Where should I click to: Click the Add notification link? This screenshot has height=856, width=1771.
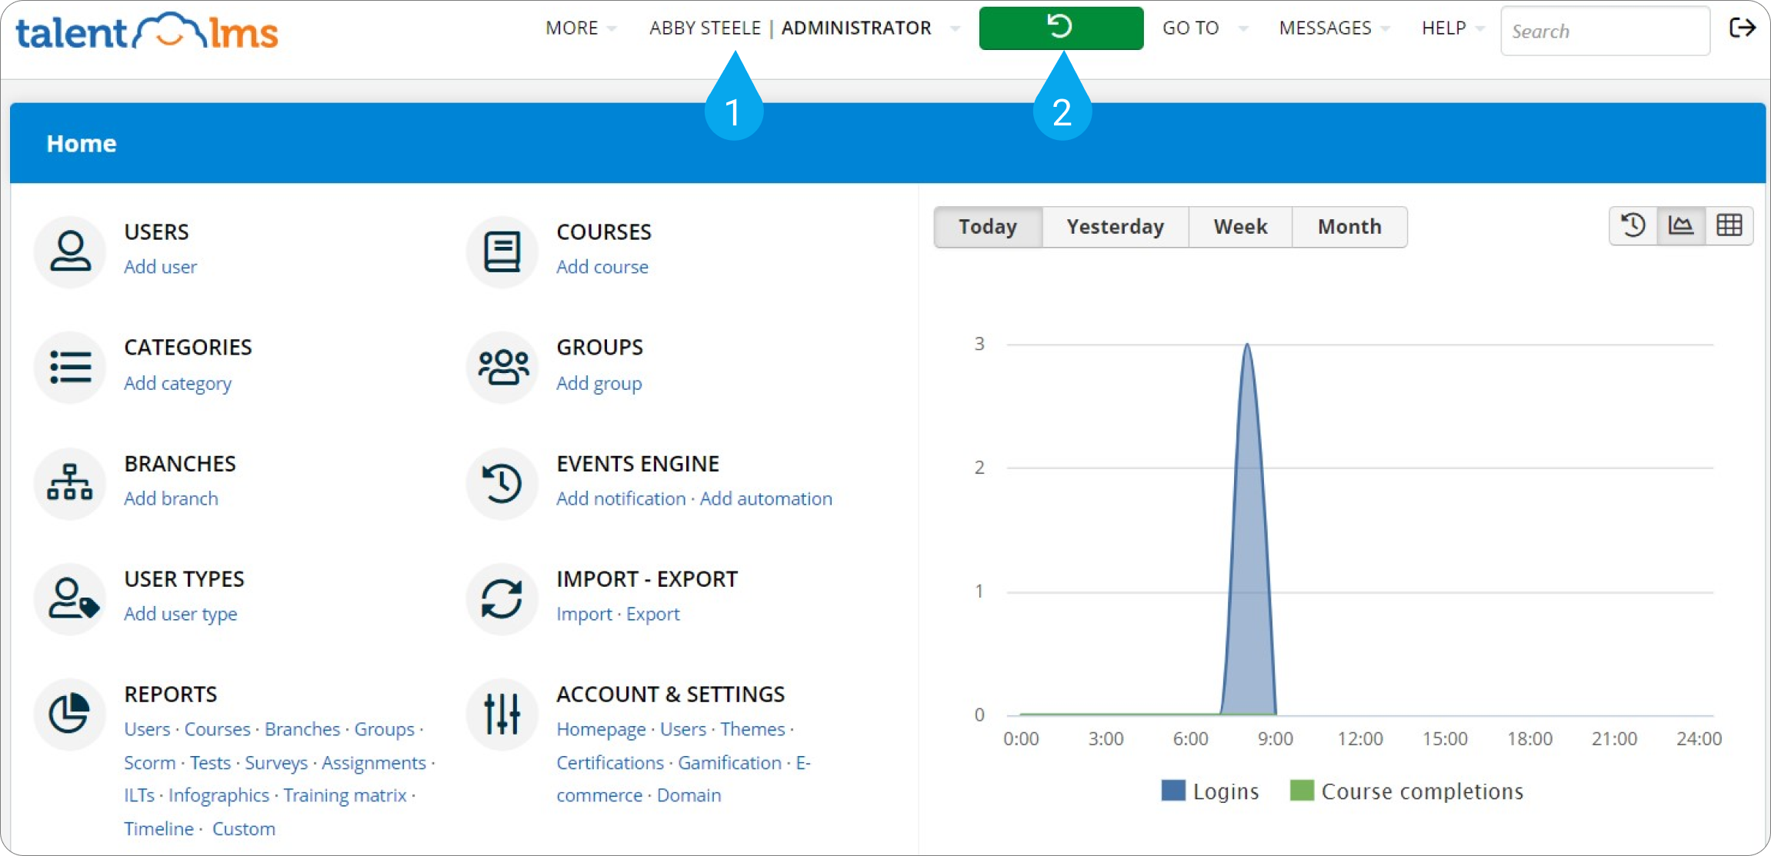coord(621,498)
